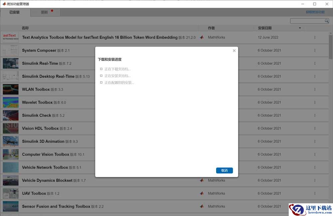Click the Vision HDL Toolbox thumbnail
Viewport: 333px width, 216px height.
click(x=11, y=128)
